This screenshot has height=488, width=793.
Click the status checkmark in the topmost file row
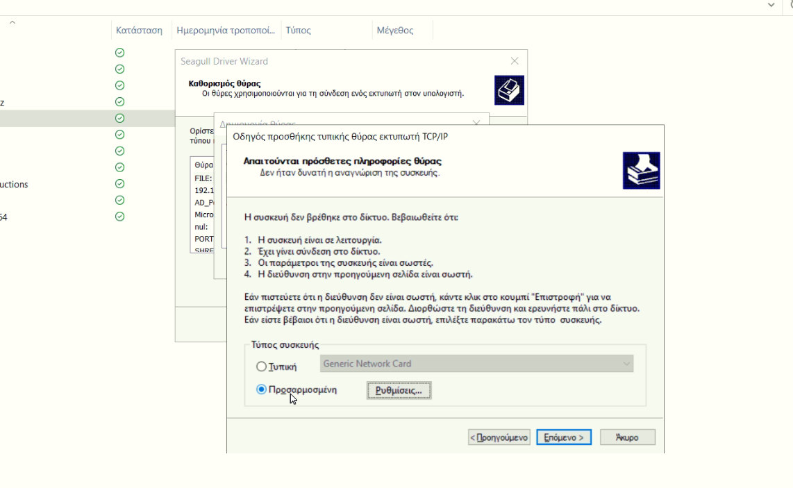pyautogui.click(x=120, y=53)
